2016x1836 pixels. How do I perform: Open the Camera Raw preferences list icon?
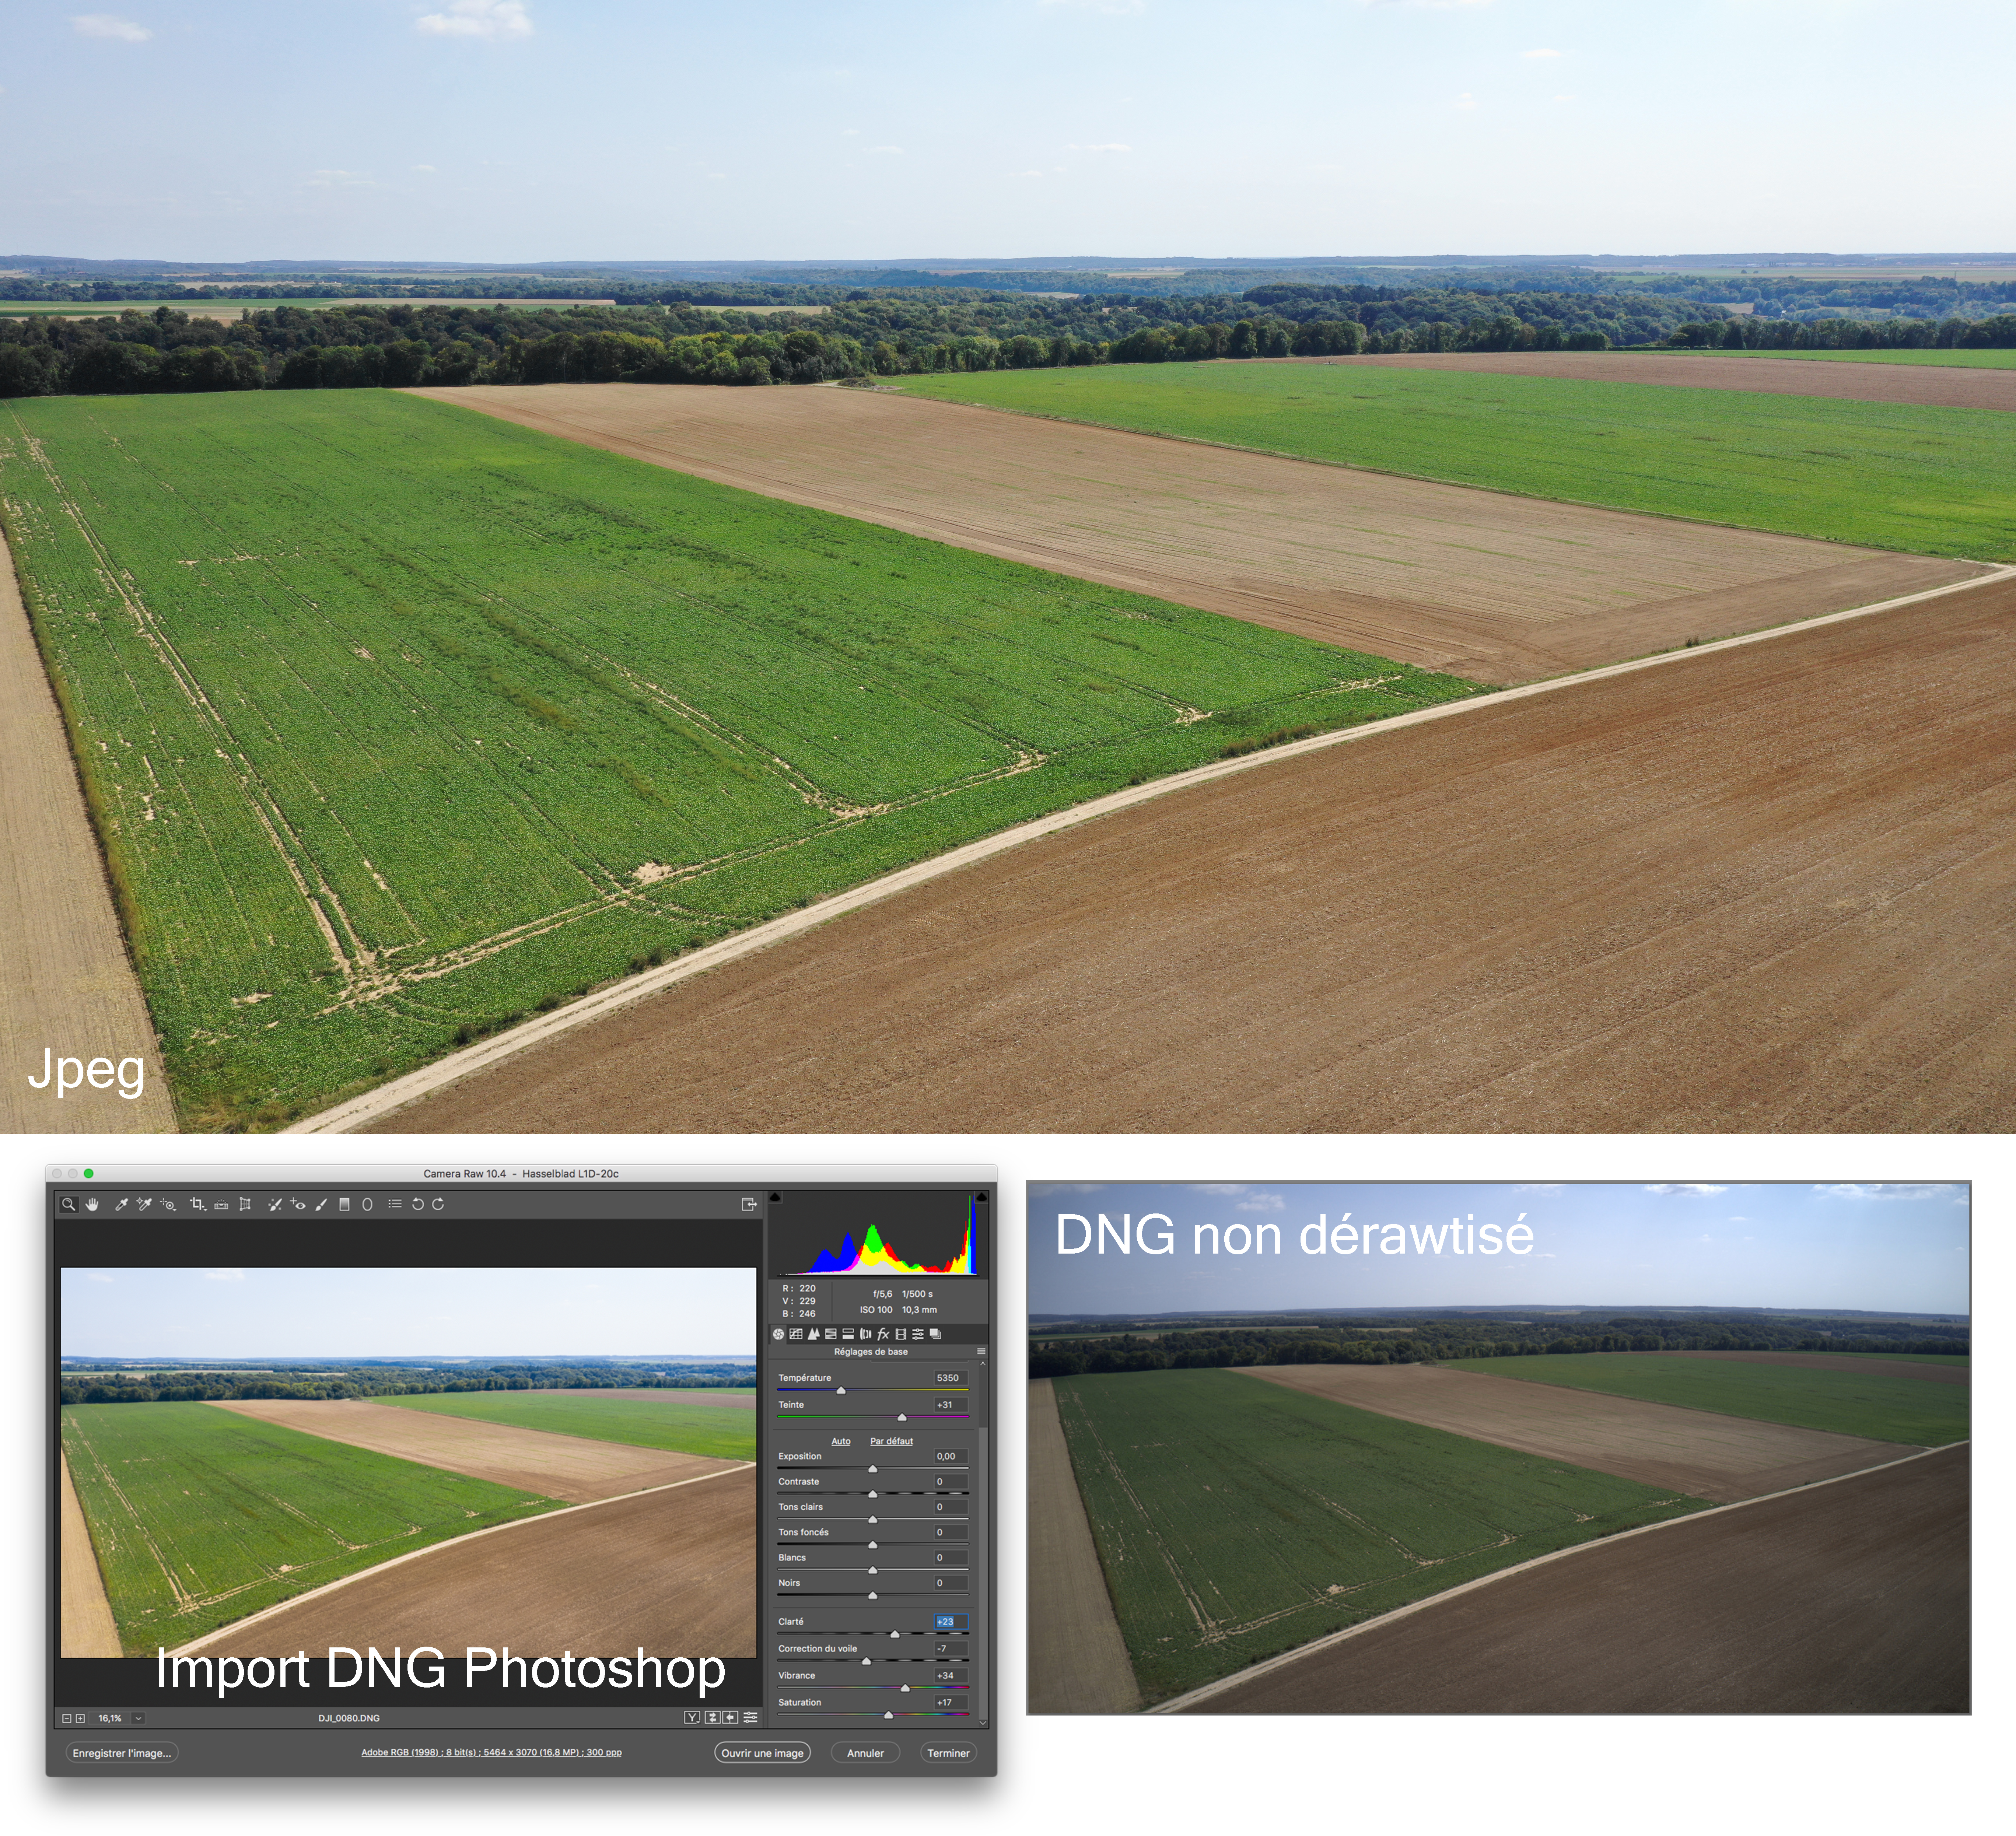395,1204
